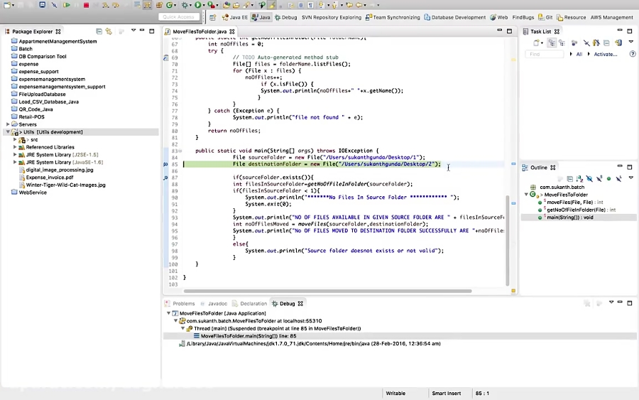Click the editor vertical scrollbar
The height and width of the screenshot is (400, 639).
[x=508, y=241]
